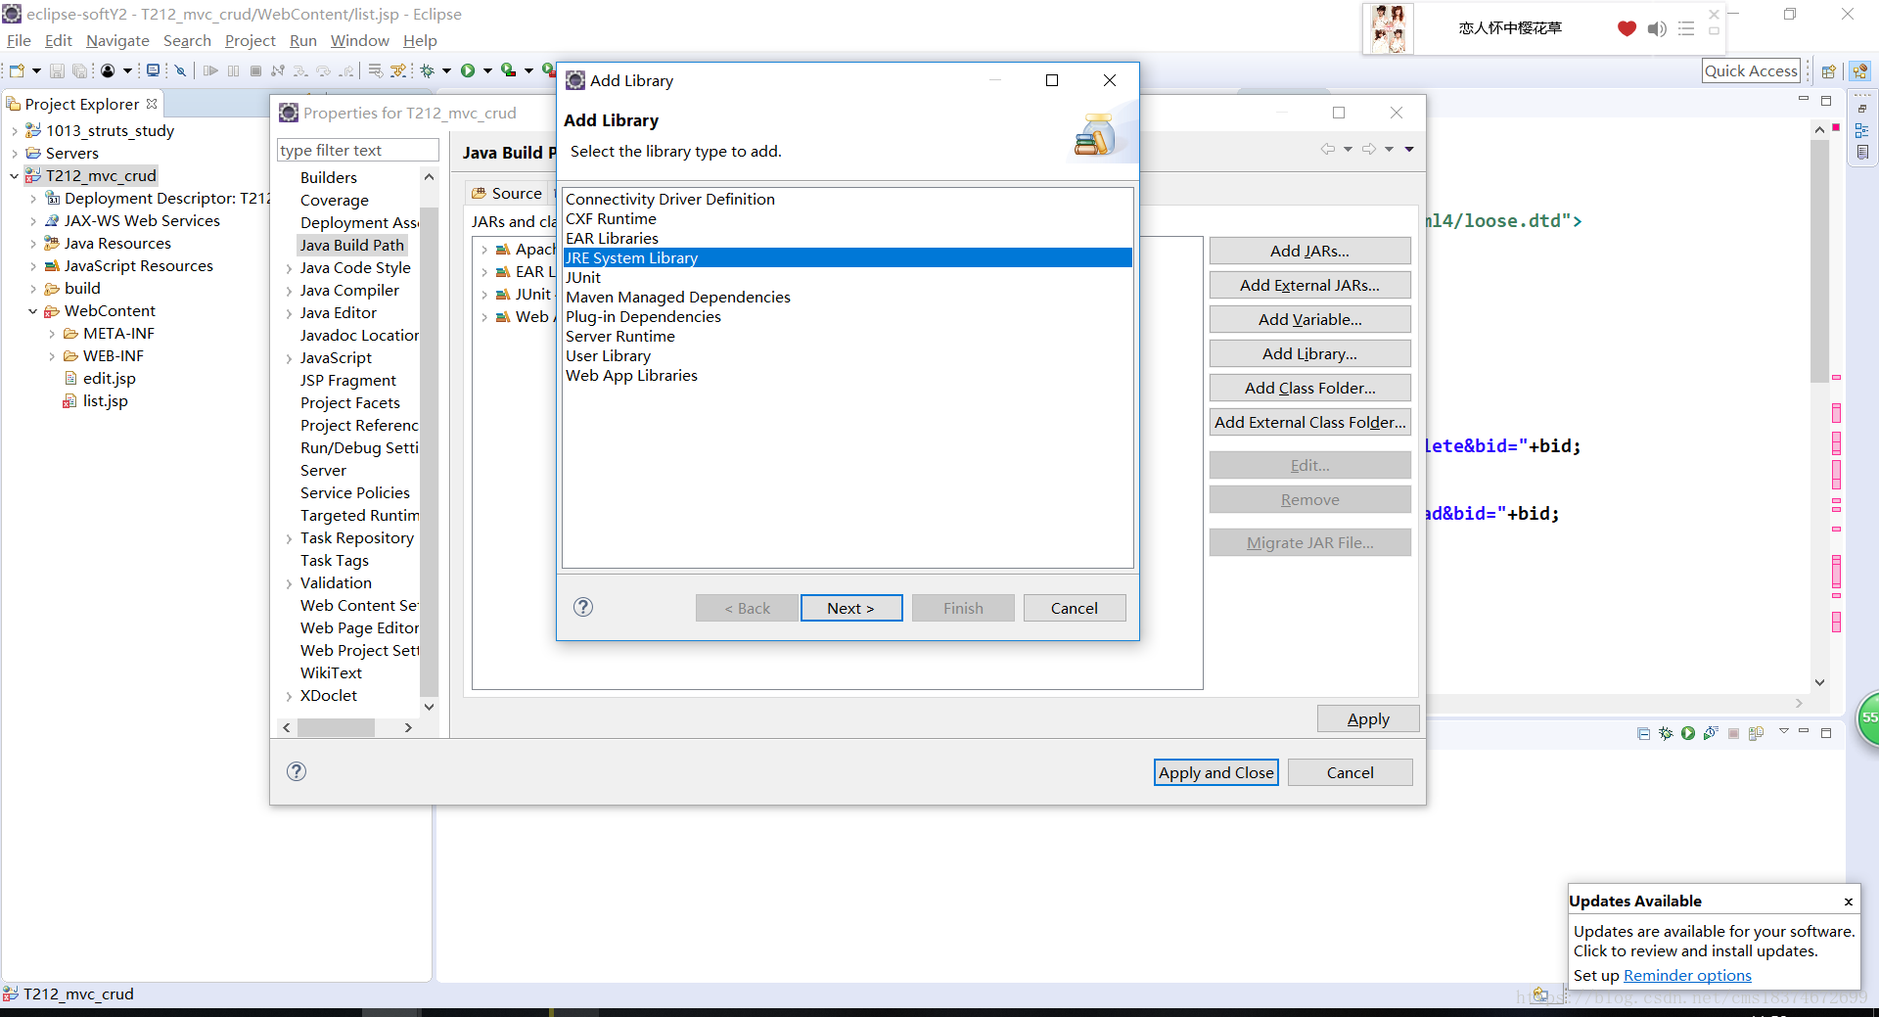
Task: Click Add External JARs... button
Action: 1309,285
